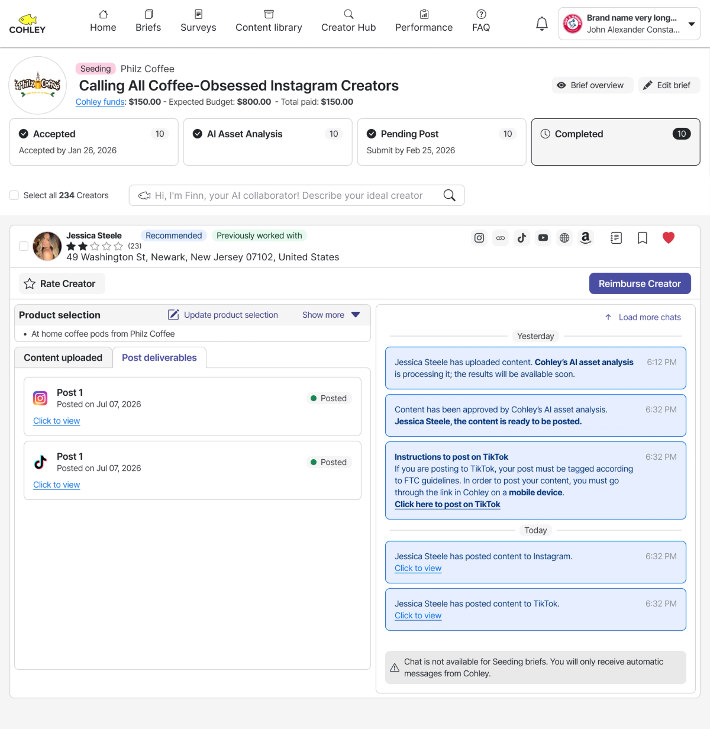Open Creator Hub navigation item
Image resolution: width=710 pixels, height=729 pixels.
tap(348, 21)
